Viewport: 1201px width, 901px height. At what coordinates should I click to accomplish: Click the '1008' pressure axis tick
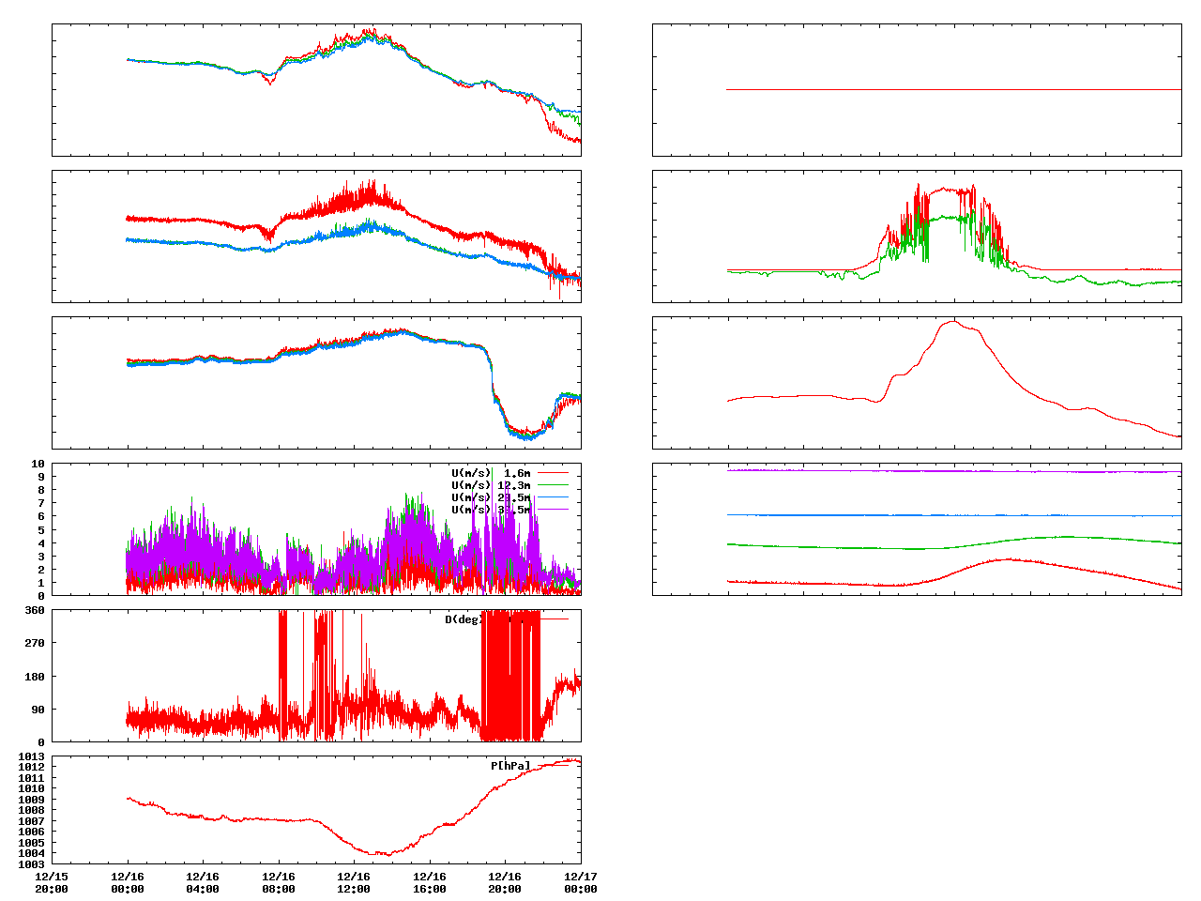click(x=32, y=810)
